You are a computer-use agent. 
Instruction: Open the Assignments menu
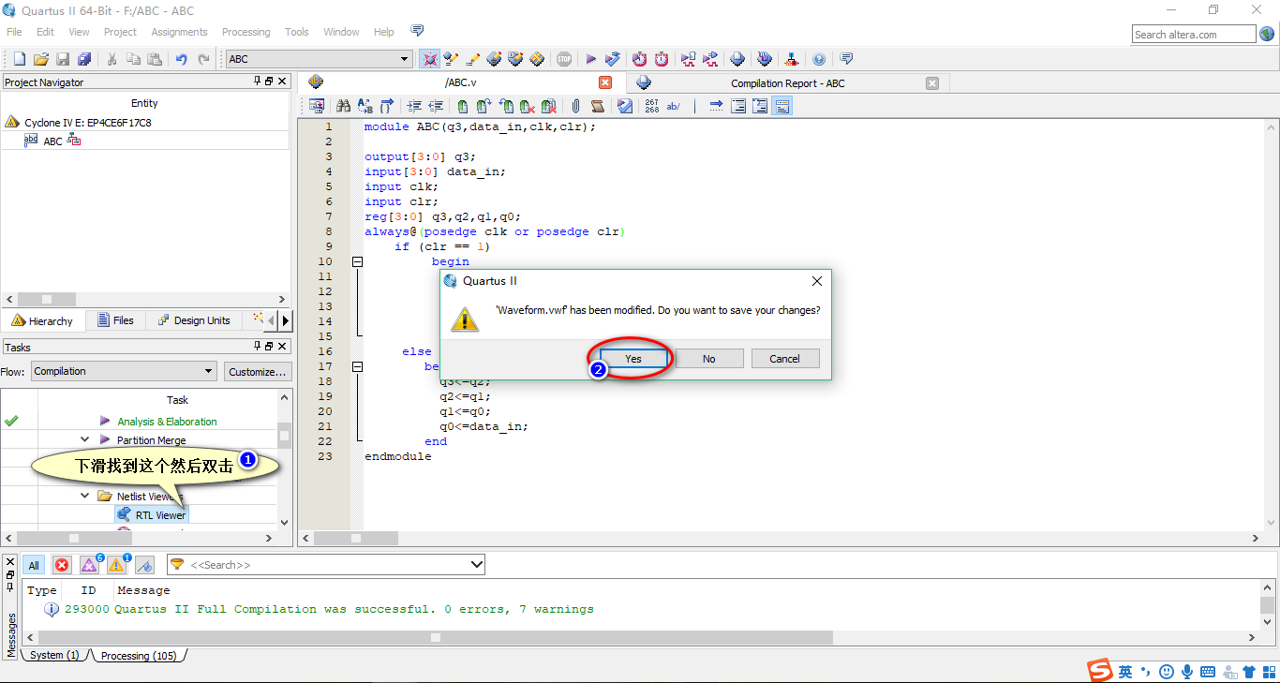[179, 32]
